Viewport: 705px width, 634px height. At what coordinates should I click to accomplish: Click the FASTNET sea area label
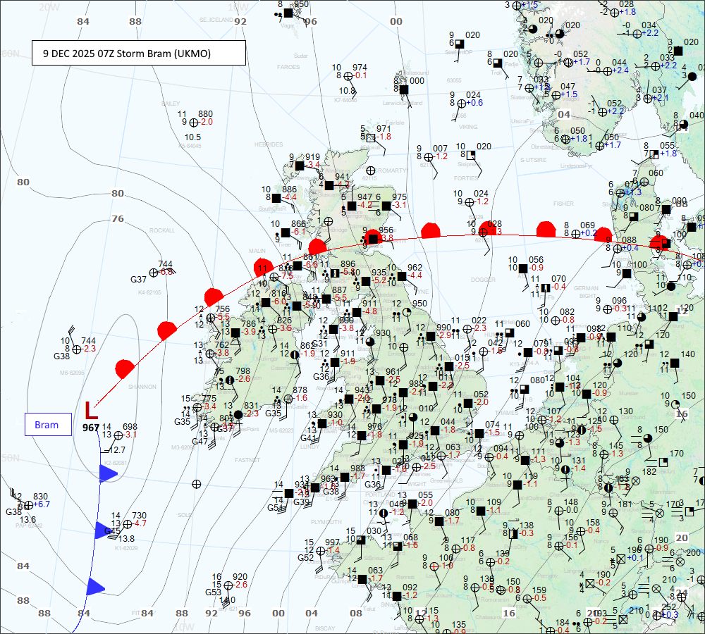(x=248, y=459)
